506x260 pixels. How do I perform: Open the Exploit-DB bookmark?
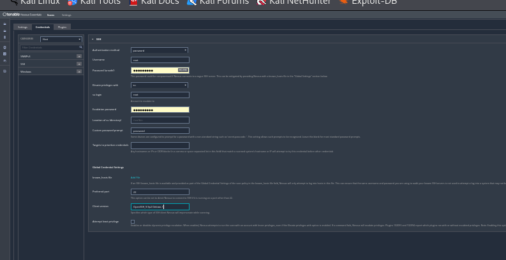[368, 3]
